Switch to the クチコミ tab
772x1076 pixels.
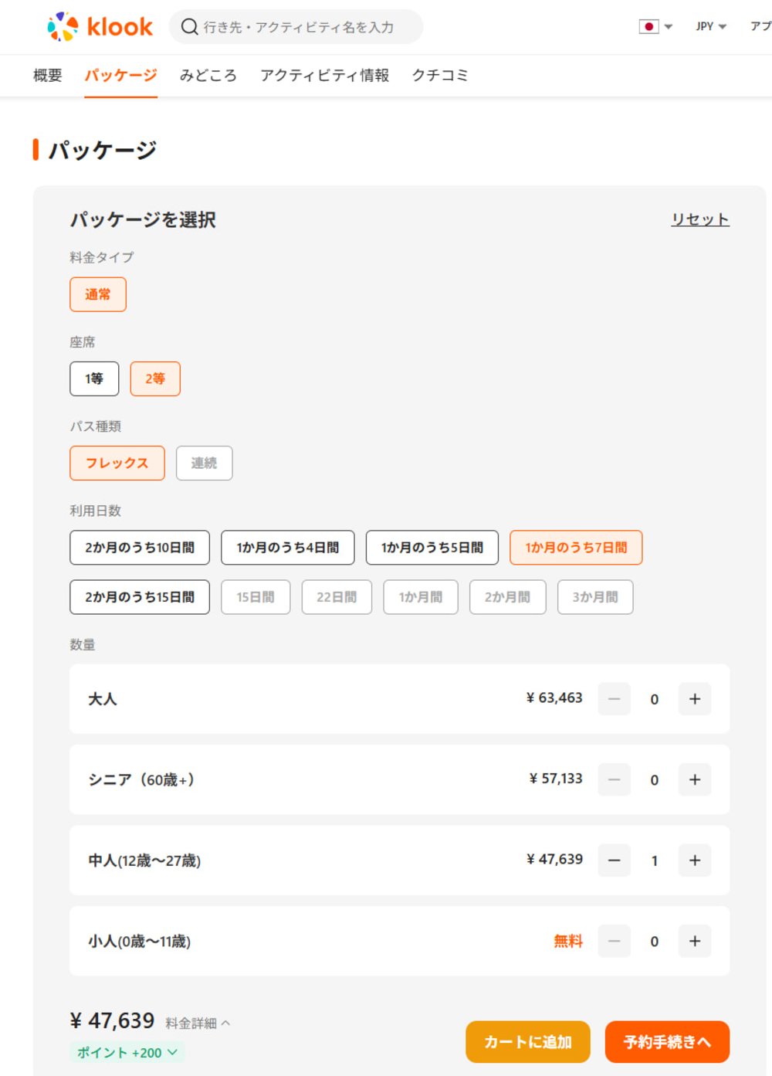point(442,75)
